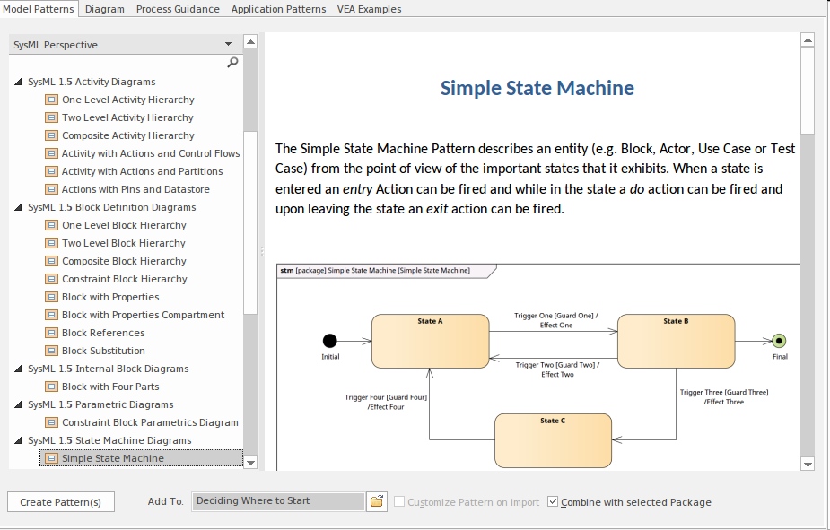Click the icon beside Constraint Block Parametrics Diagram
The width and height of the screenshot is (830, 530).
51,422
